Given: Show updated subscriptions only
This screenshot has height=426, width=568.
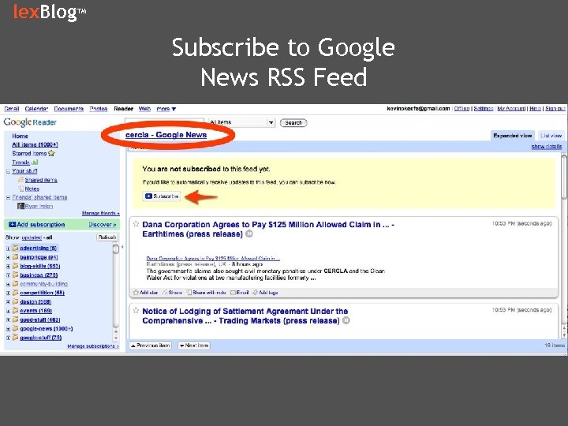Looking at the screenshot, I should [32, 237].
